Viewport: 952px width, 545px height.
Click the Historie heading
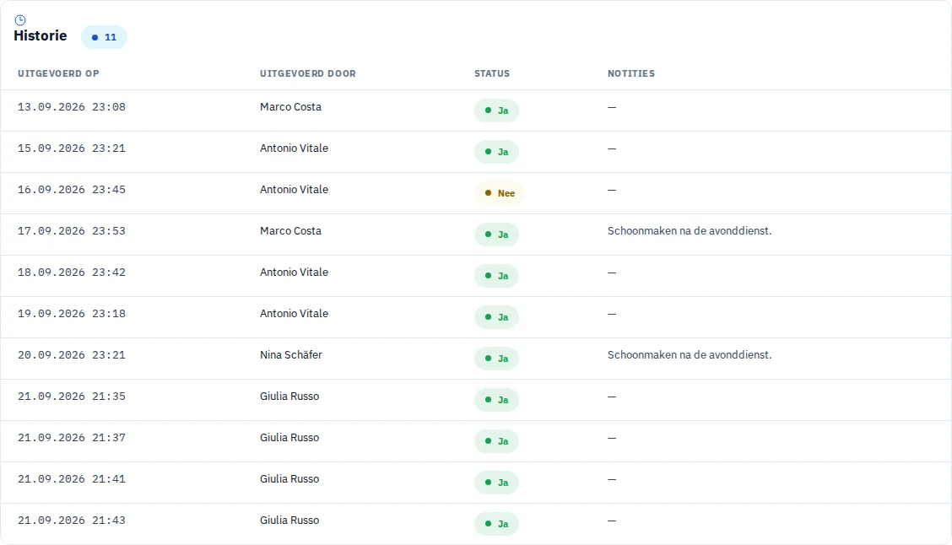[x=40, y=35]
